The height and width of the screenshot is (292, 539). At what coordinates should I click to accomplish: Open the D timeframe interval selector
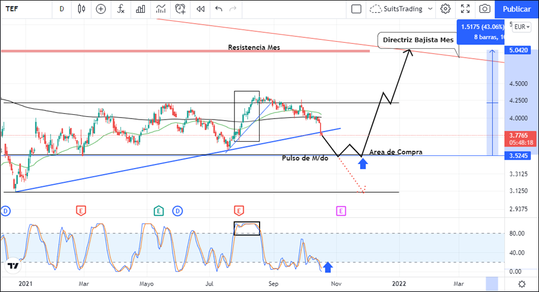(62, 9)
